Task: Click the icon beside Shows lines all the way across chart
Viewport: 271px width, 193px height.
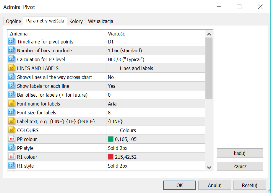Action: [x=12, y=77]
